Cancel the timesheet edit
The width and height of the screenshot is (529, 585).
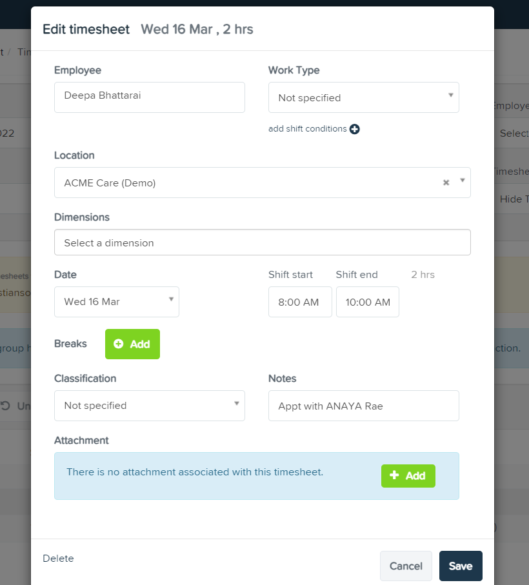tap(405, 566)
